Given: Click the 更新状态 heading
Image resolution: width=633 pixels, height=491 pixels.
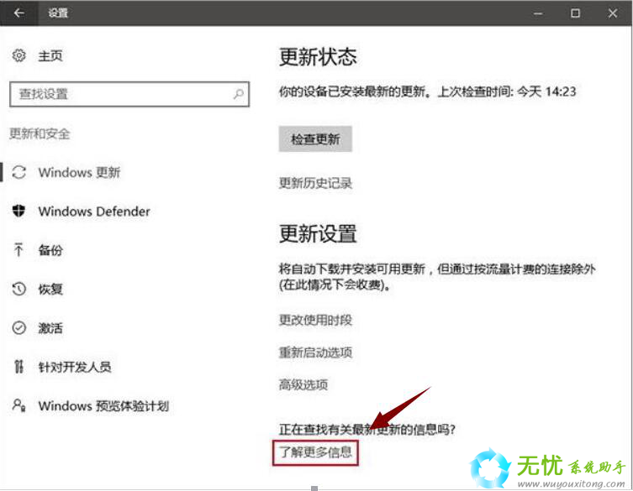Looking at the screenshot, I should (318, 57).
